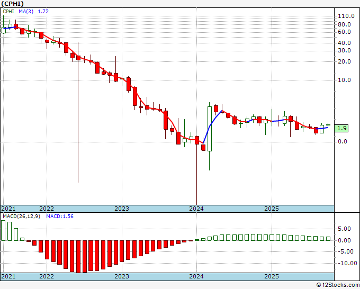
Task: Select 2021 on the MACD panel time axis
Action: (x=8, y=276)
